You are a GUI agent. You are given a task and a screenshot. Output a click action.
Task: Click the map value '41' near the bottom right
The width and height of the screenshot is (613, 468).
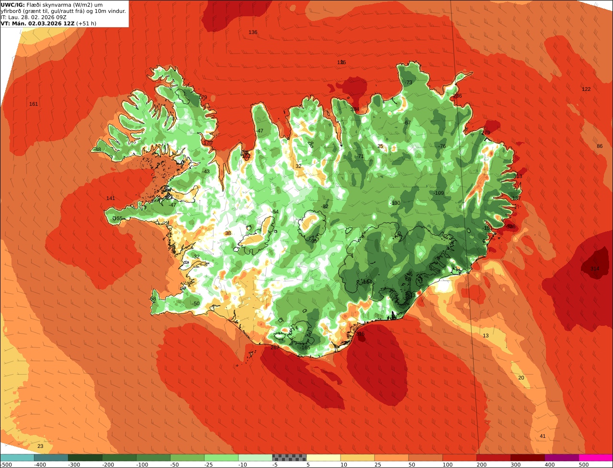(x=543, y=436)
